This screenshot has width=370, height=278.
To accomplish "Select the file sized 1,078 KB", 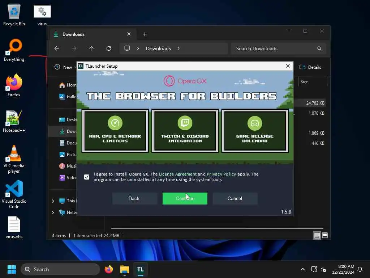I will (x=317, y=113).
